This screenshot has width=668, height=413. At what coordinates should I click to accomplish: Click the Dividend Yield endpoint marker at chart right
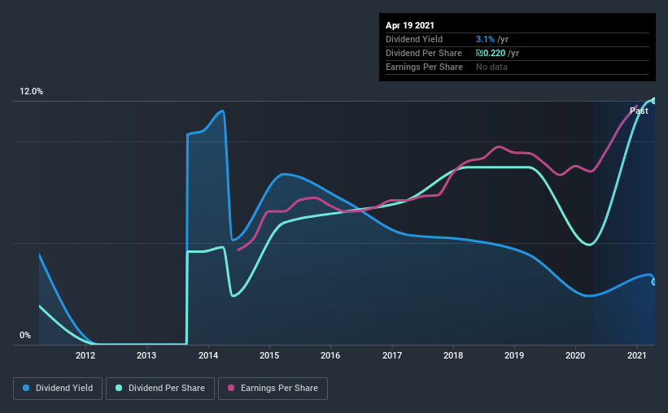click(653, 282)
